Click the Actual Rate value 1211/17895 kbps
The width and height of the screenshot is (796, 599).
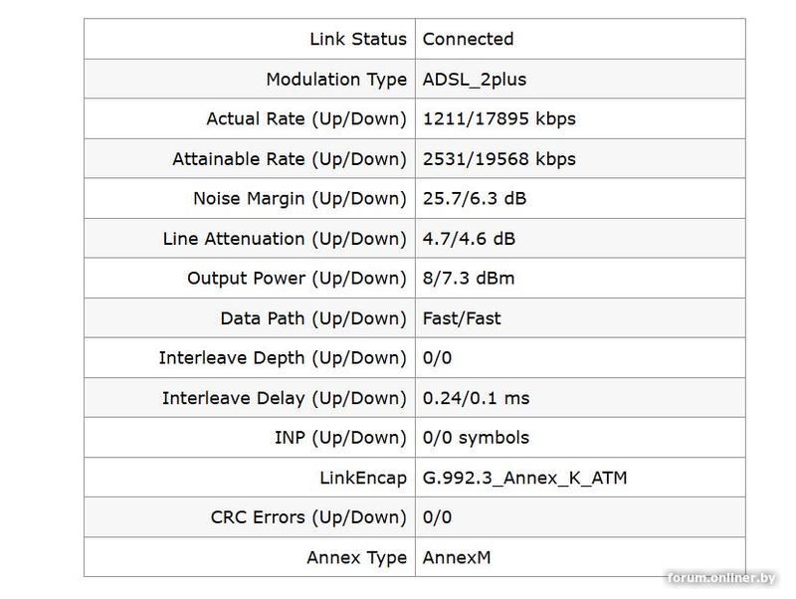click(498, 118)
